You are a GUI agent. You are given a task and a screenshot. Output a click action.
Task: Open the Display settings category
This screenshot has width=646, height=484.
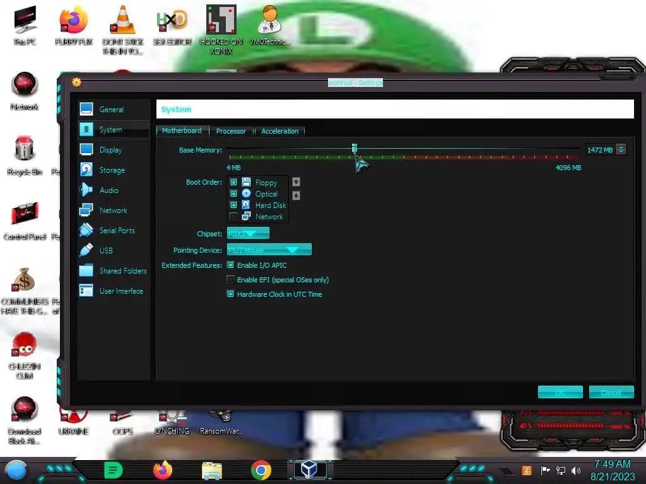114,150
